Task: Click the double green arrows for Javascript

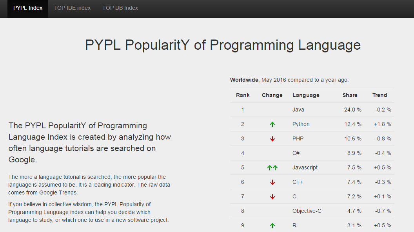Action: 272,167
